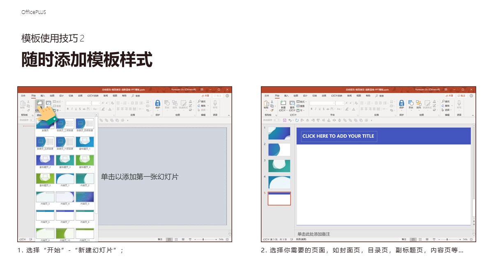The image size is (493, 277).
Task: Open font name combo box in right window
Action: (x=323, y=103)
